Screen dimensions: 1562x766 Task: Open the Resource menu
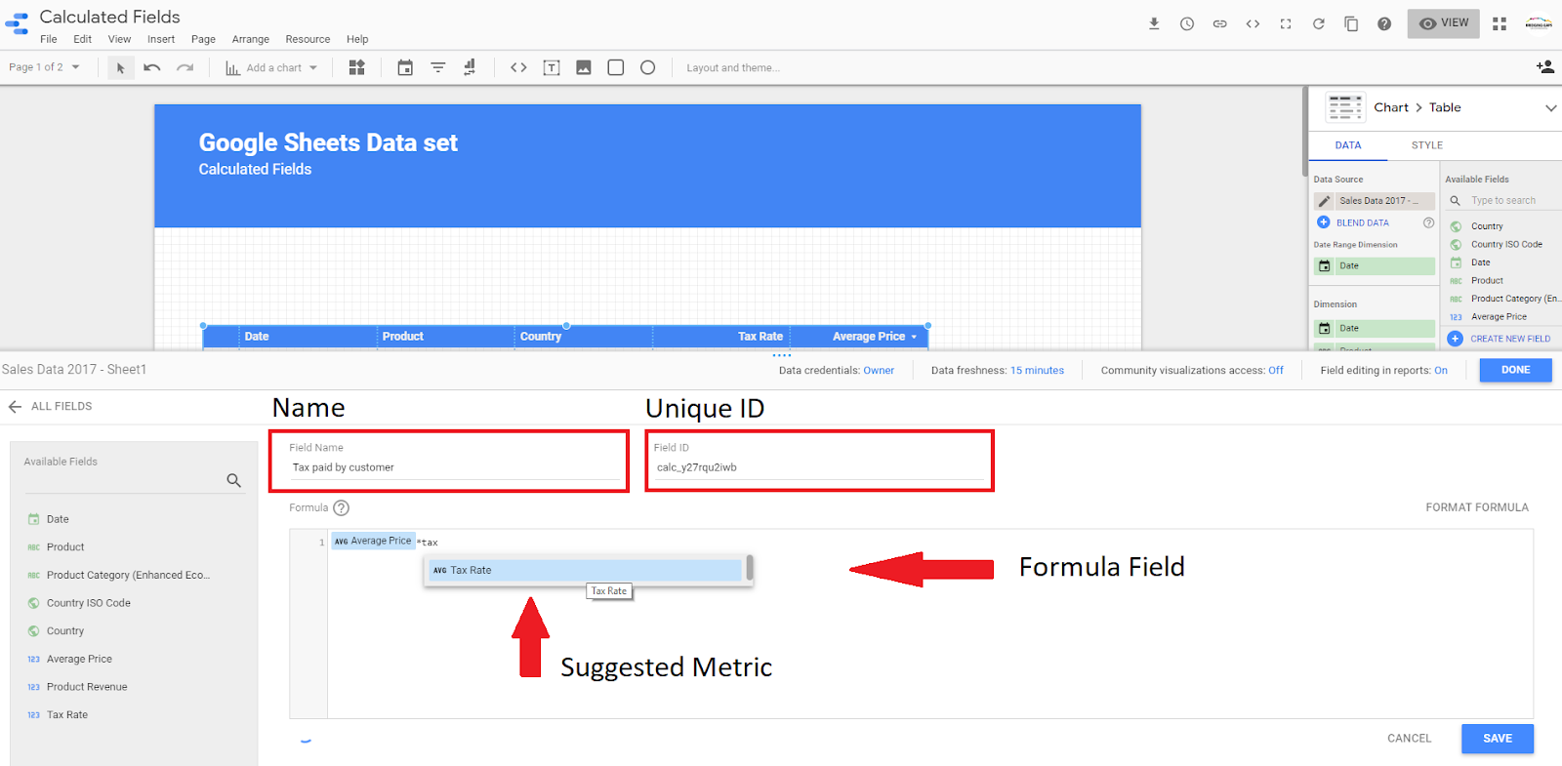pos(308,39)
